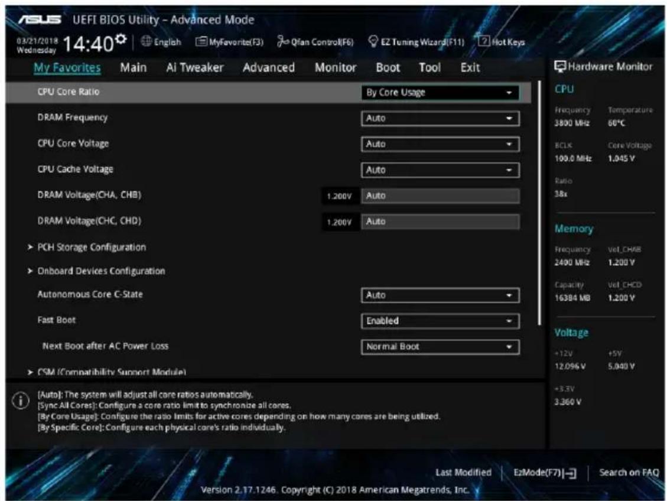Image resolution: width=667 pixels, height=501 pixels.
Task: Select the CPU Core Voltage label
Action: coord(73,144)
